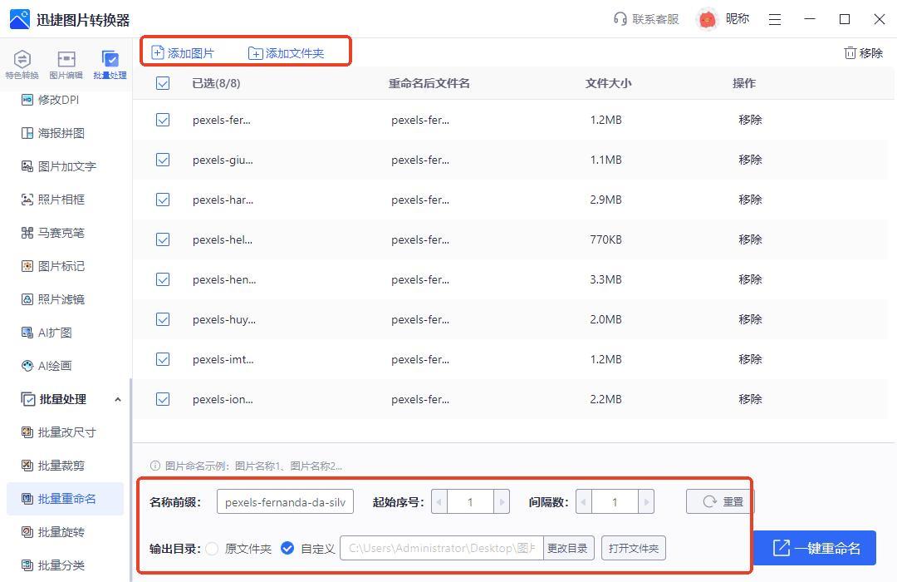Click the user avatar next to 昵称
This screenshot has height=582, width=897.
pos(707,19)
